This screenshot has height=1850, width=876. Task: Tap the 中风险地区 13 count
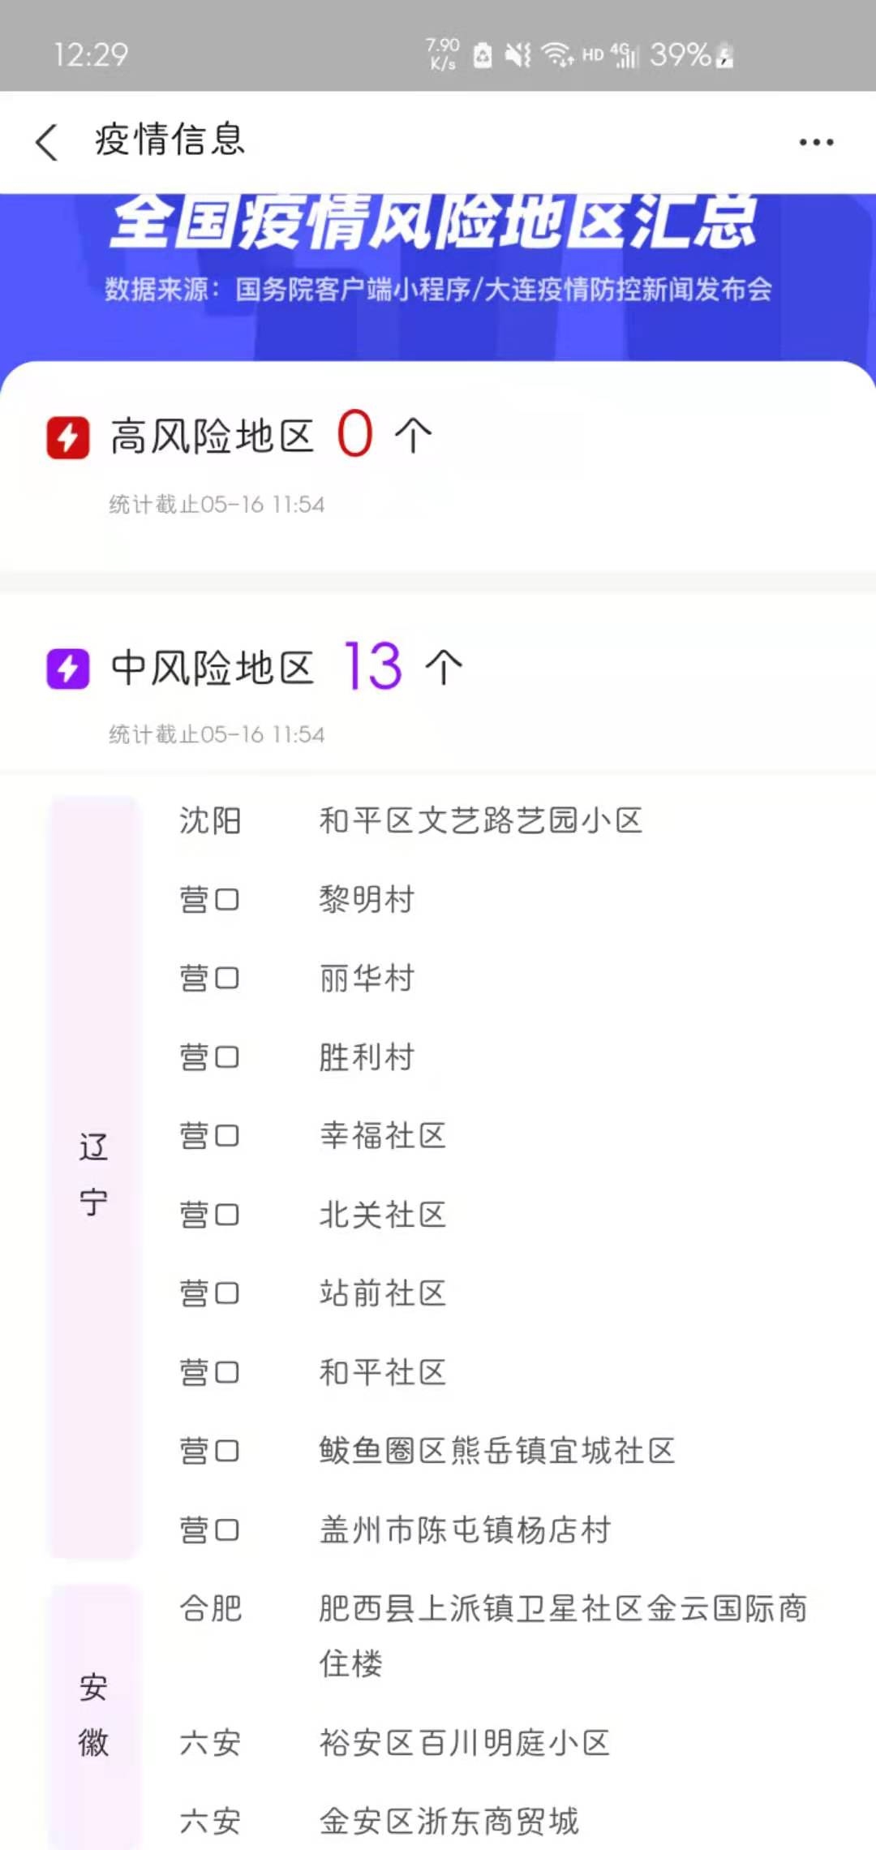(x=373, y=667)
